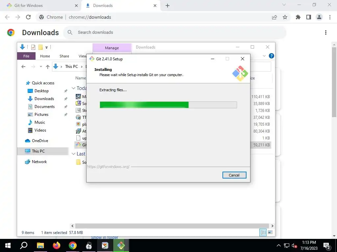Collapse the Last week file group

click(73, 154)
